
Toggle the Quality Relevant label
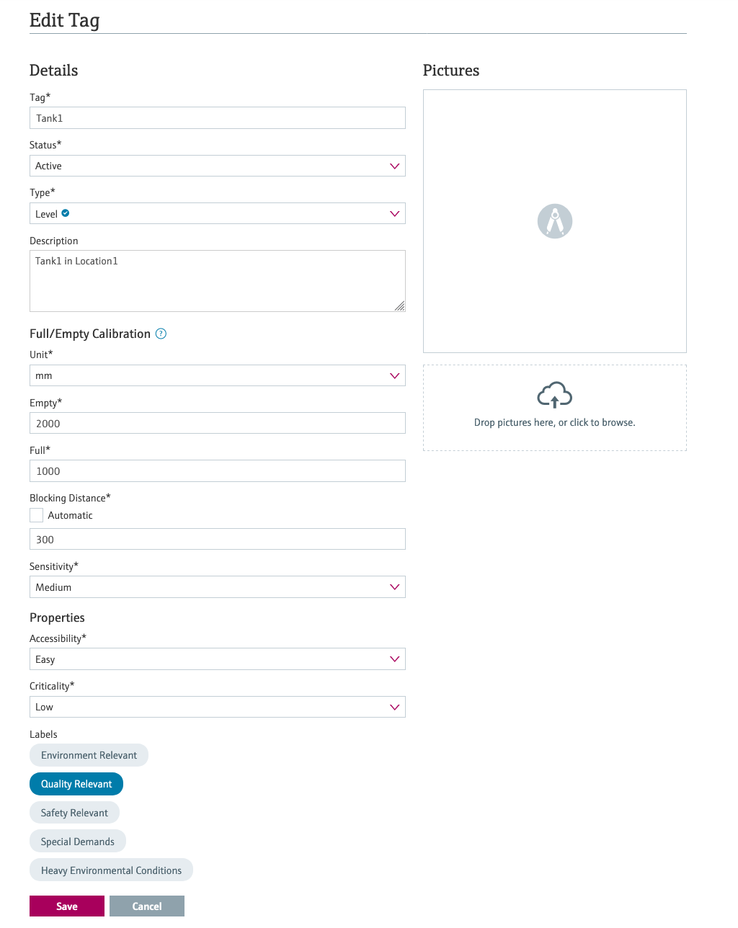(x=76, y=784)
